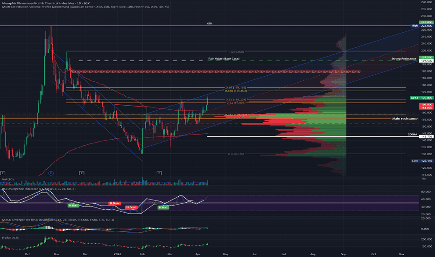Image resolution: width=435 pixels, height=257 pixels.
Task: Click the Fib level 1 (204.000) label
Action: pyautogui.click(x=236, y=52)
